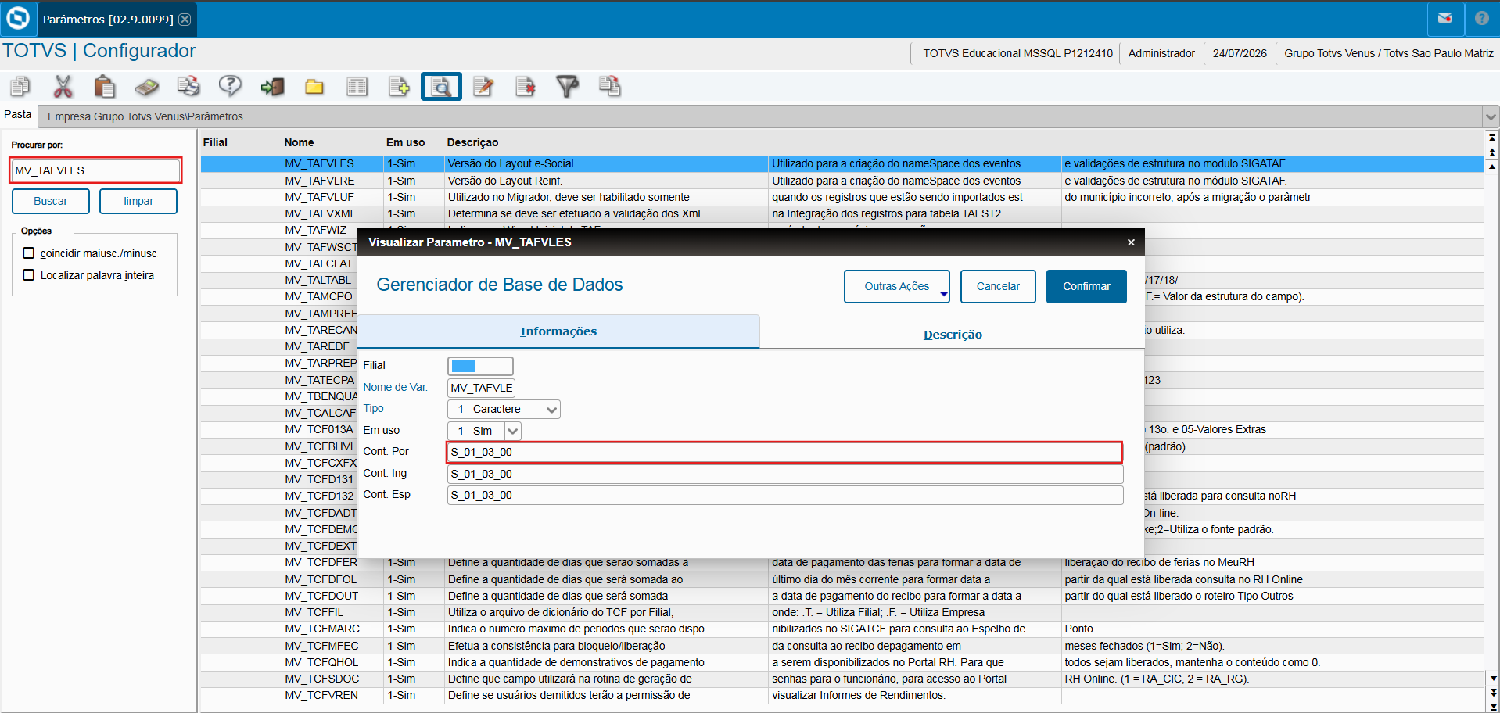The width and height of the screenshot is (1500, 713).
Task: Switch to the Informações tab
Action: (558, 331)
